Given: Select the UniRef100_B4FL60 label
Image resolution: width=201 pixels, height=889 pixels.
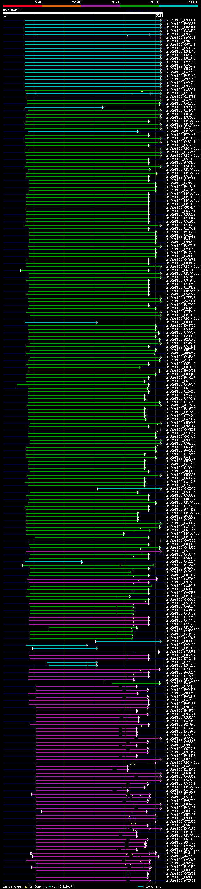Looking at the screenshot, I should pos(180,76).
